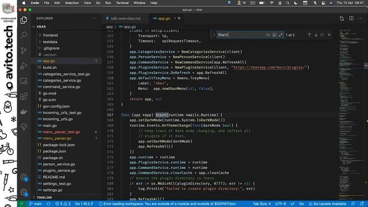Open Explorer panel more actions ellipsis
The image size is (368, 207).
(x=94, y=18)
